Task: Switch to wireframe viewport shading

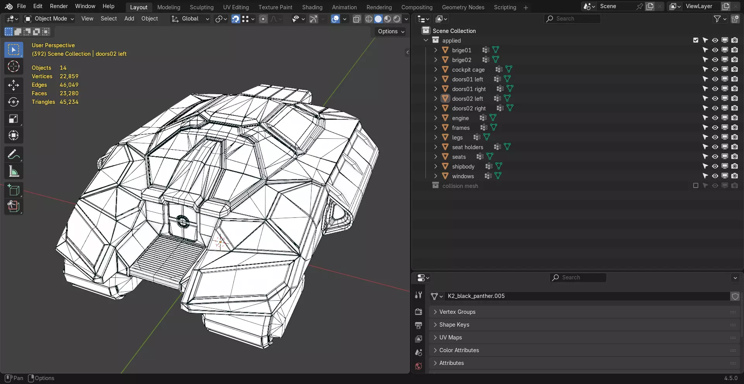Action: 369,19
